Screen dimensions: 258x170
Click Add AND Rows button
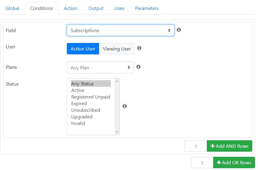click(229, 146)
